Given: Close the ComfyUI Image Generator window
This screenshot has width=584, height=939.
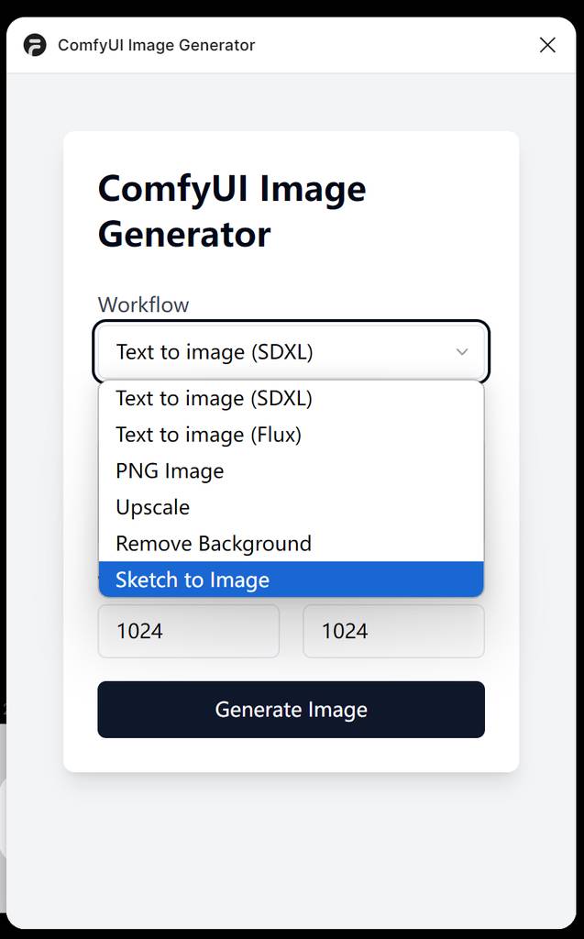Looking at the screenshot, I should [547, 45].
